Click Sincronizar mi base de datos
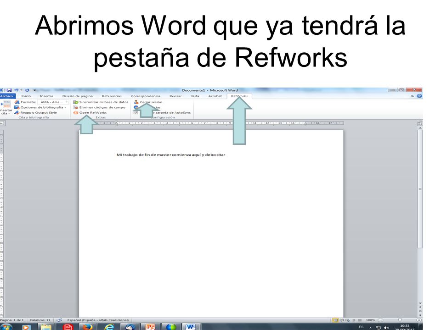The image size is (441, 330). point(103,102)
